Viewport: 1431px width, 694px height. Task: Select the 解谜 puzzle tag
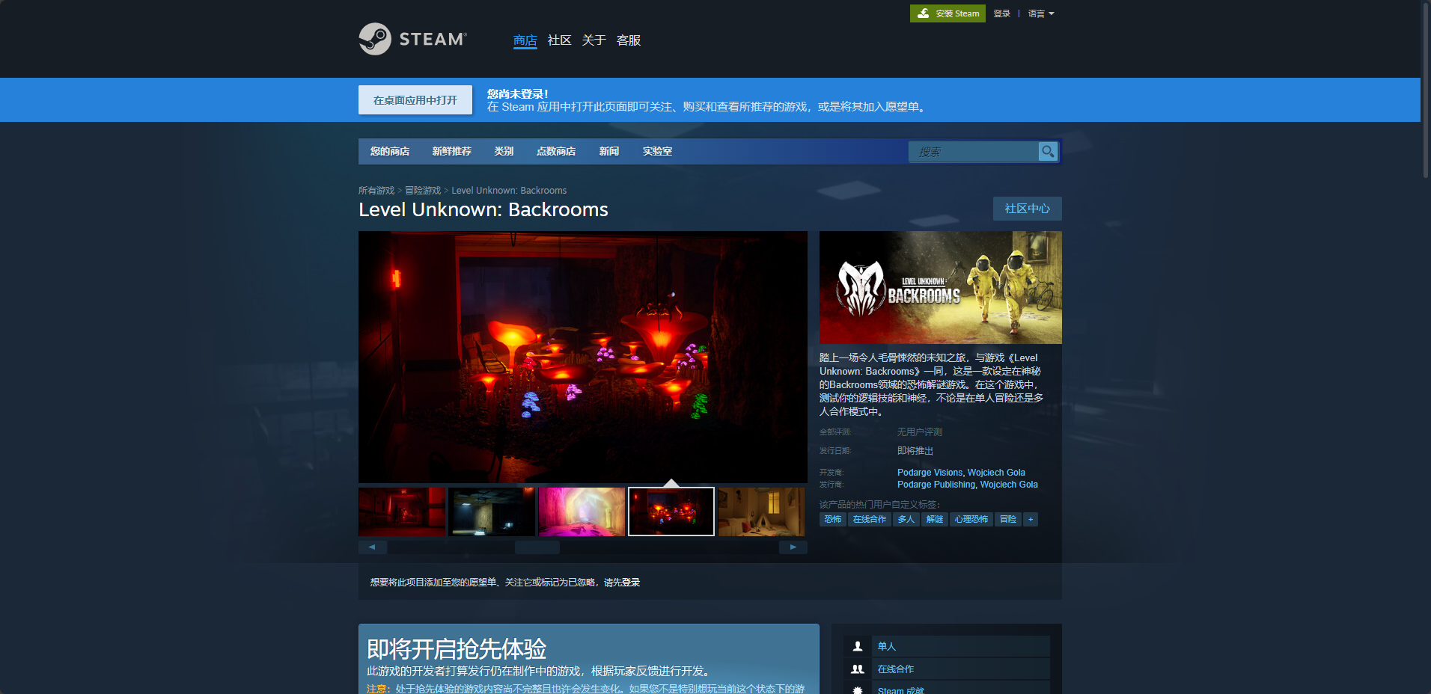(934, 519)
